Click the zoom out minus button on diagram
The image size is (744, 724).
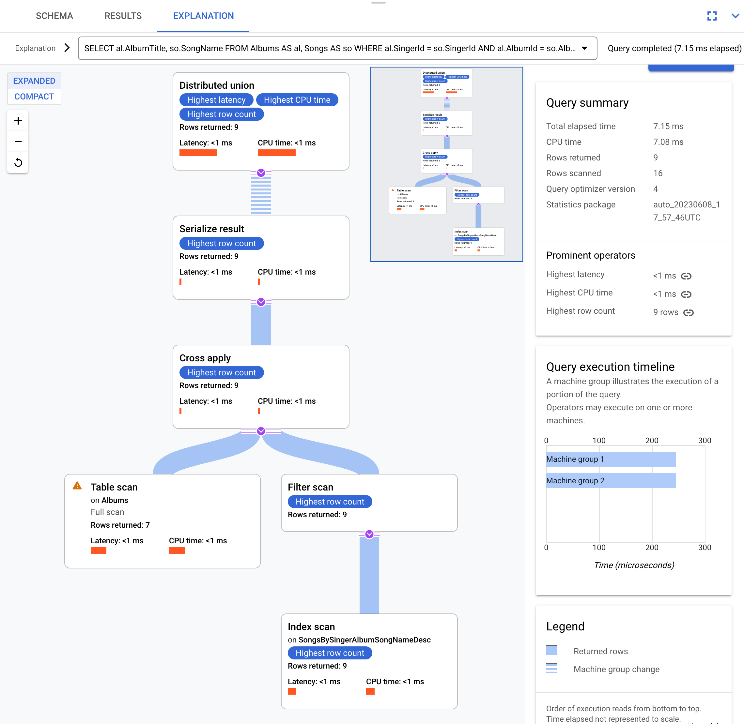coord(17,141)
